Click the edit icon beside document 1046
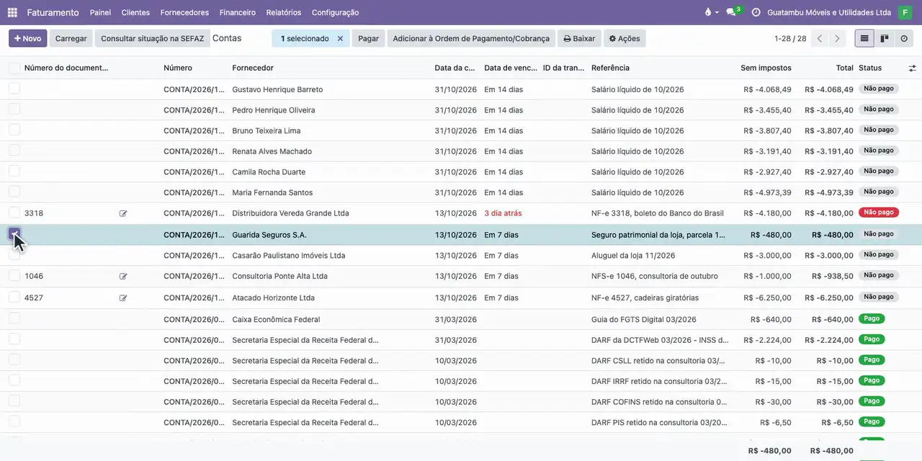This screenshot has height=461, width=922. 123,277
